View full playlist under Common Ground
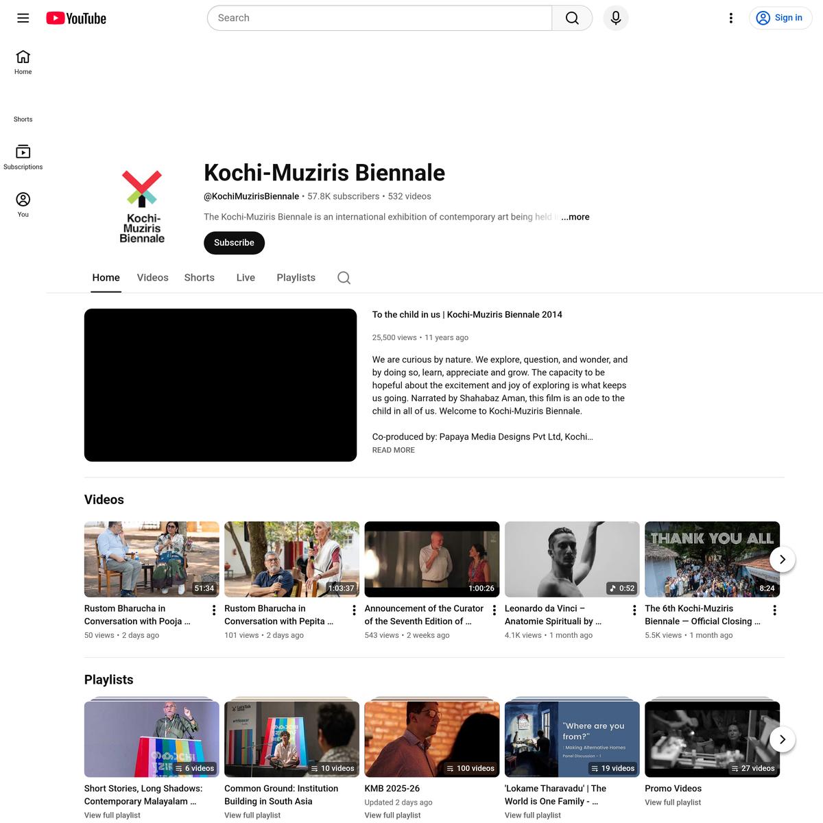 (x=252, y=815)
